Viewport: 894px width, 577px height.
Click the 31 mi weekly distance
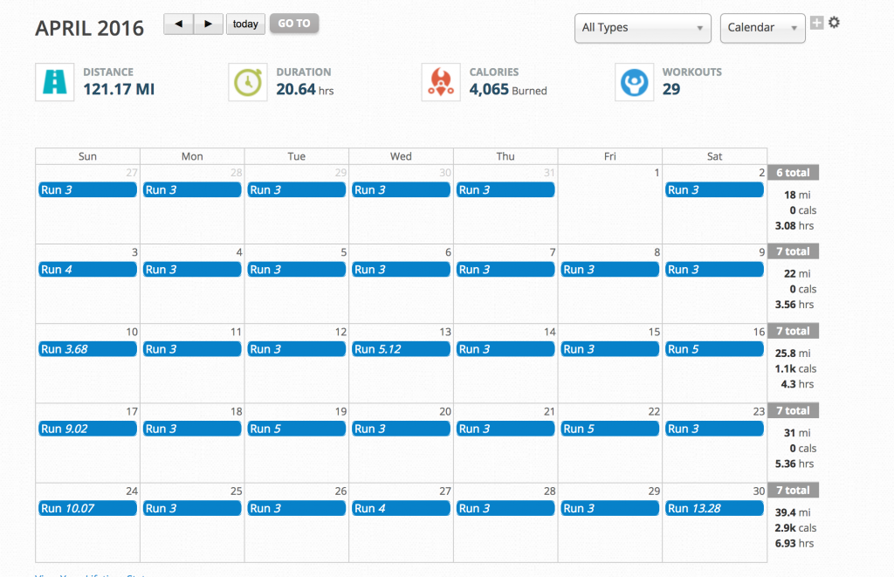click(797, 433)
